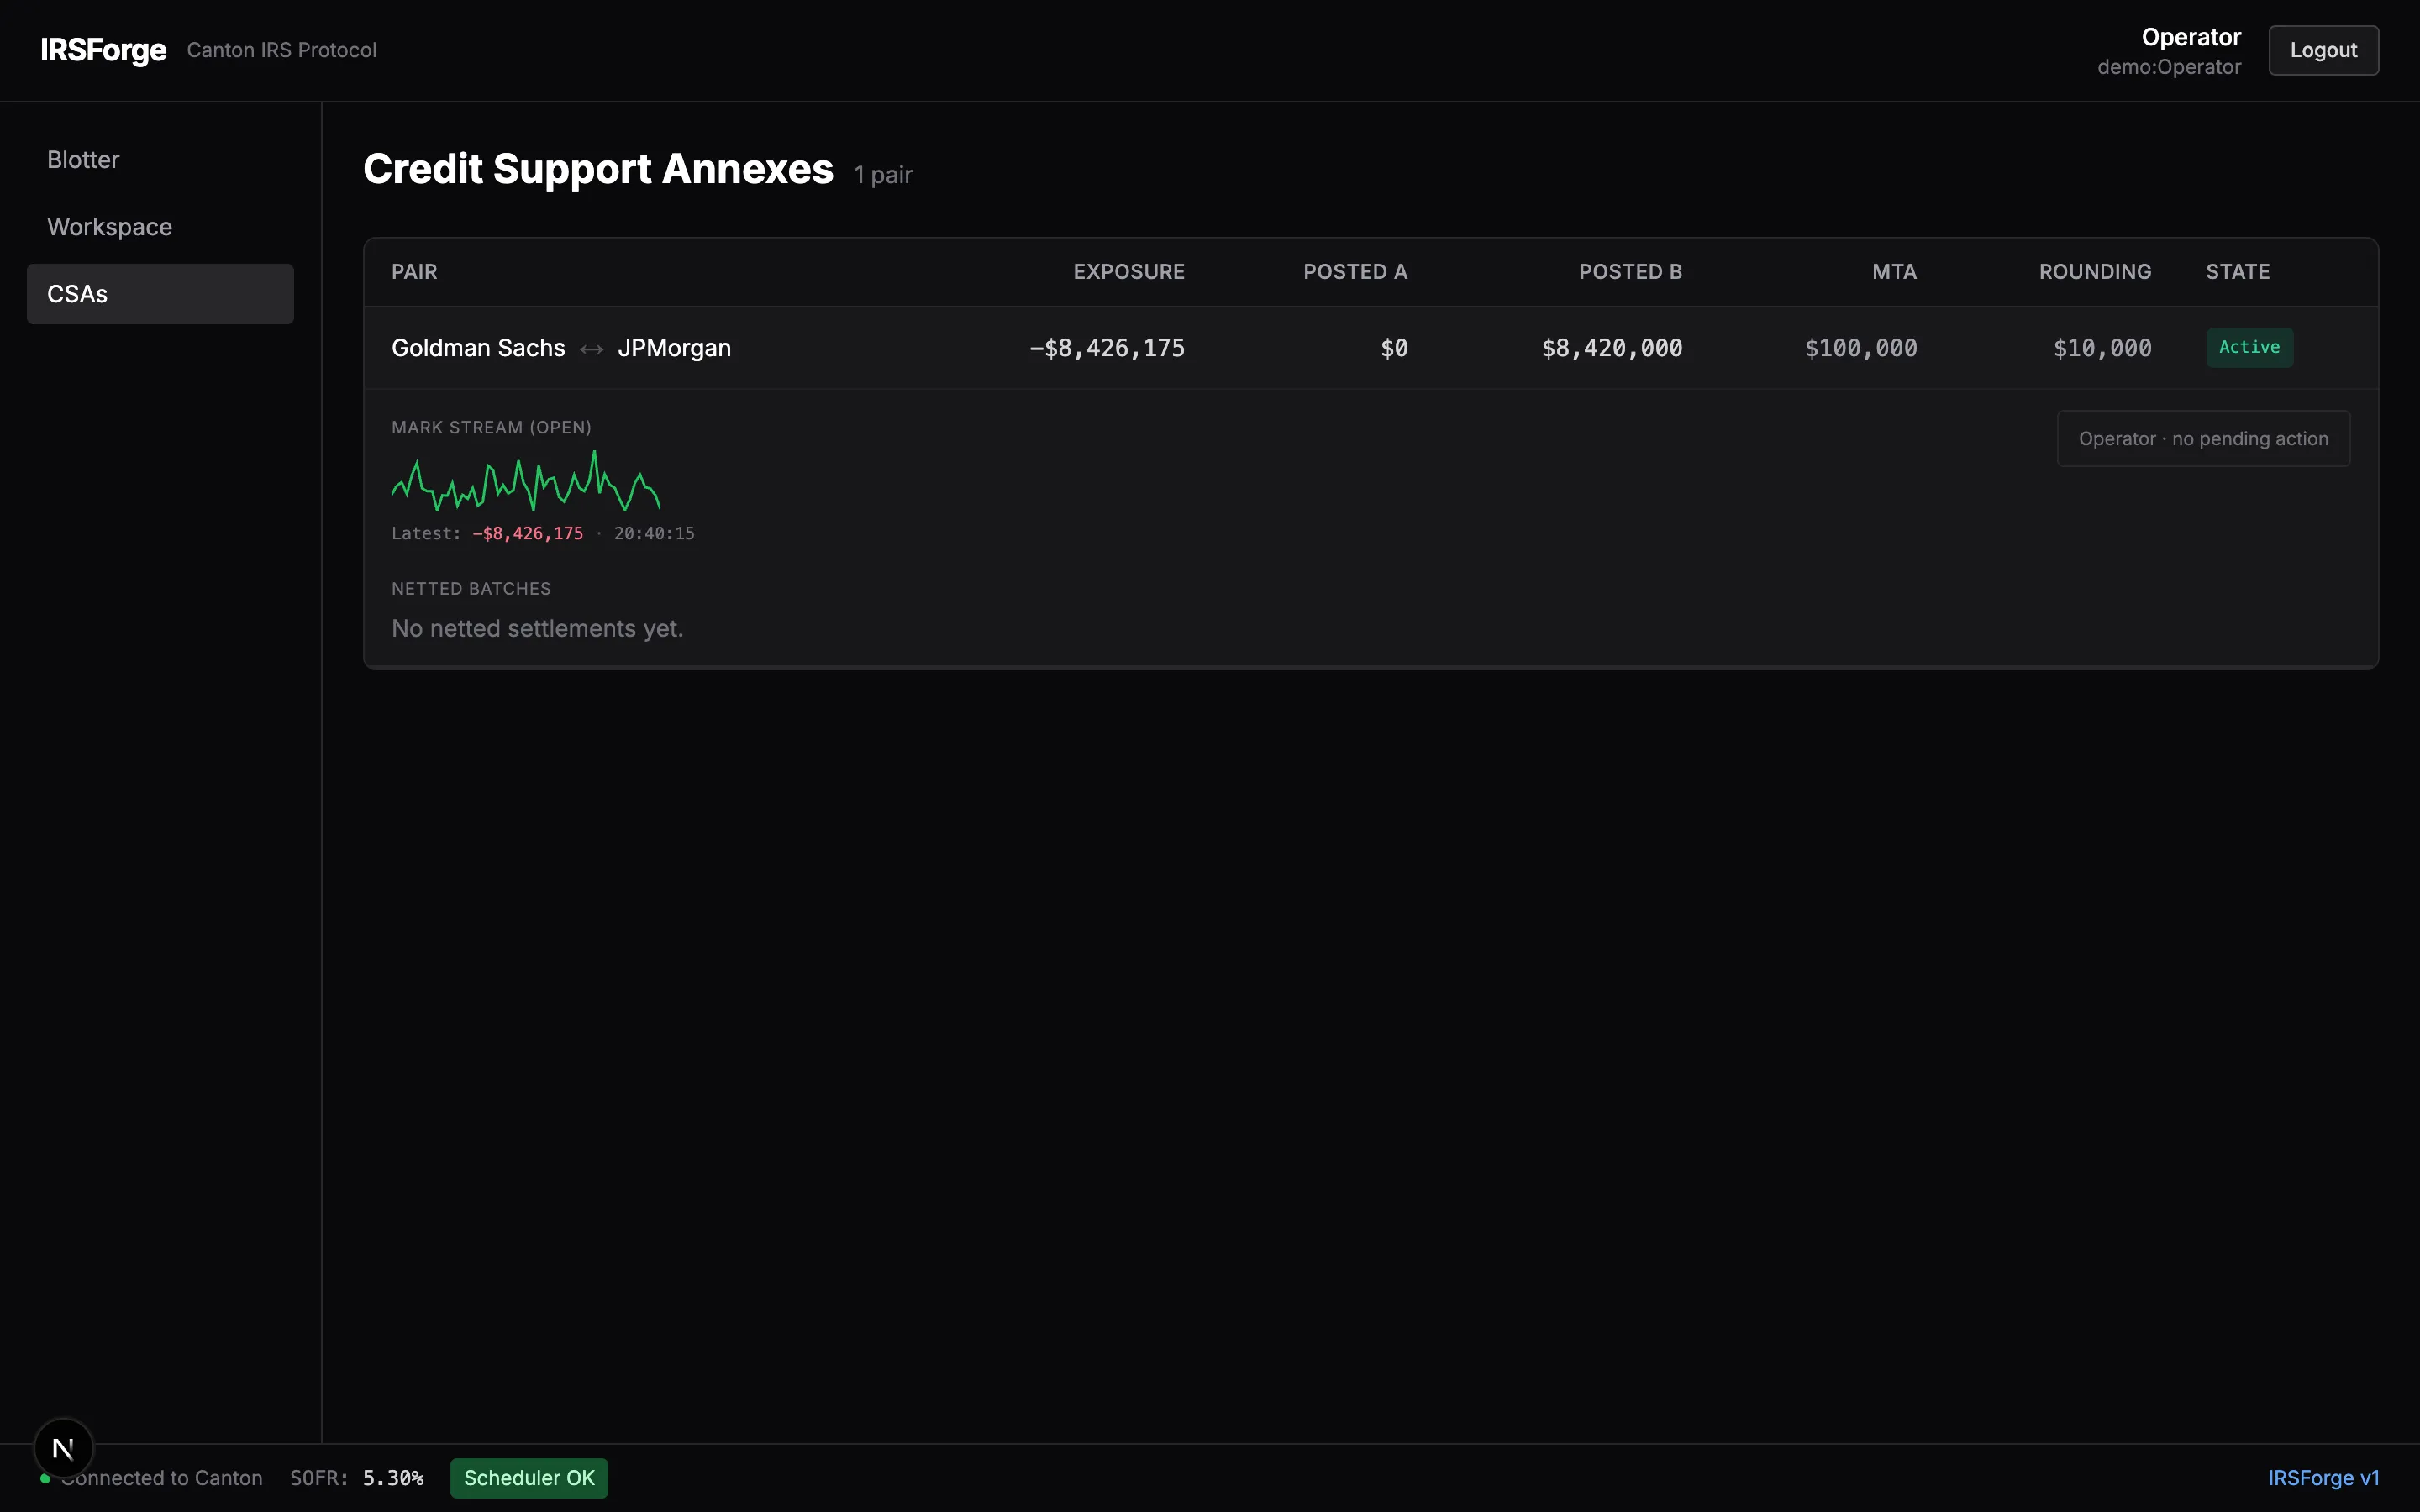Open the Next.js dev tools icon
Image resolution: width=2420 pixels, height=1512 pixels.
point(64,1447)
